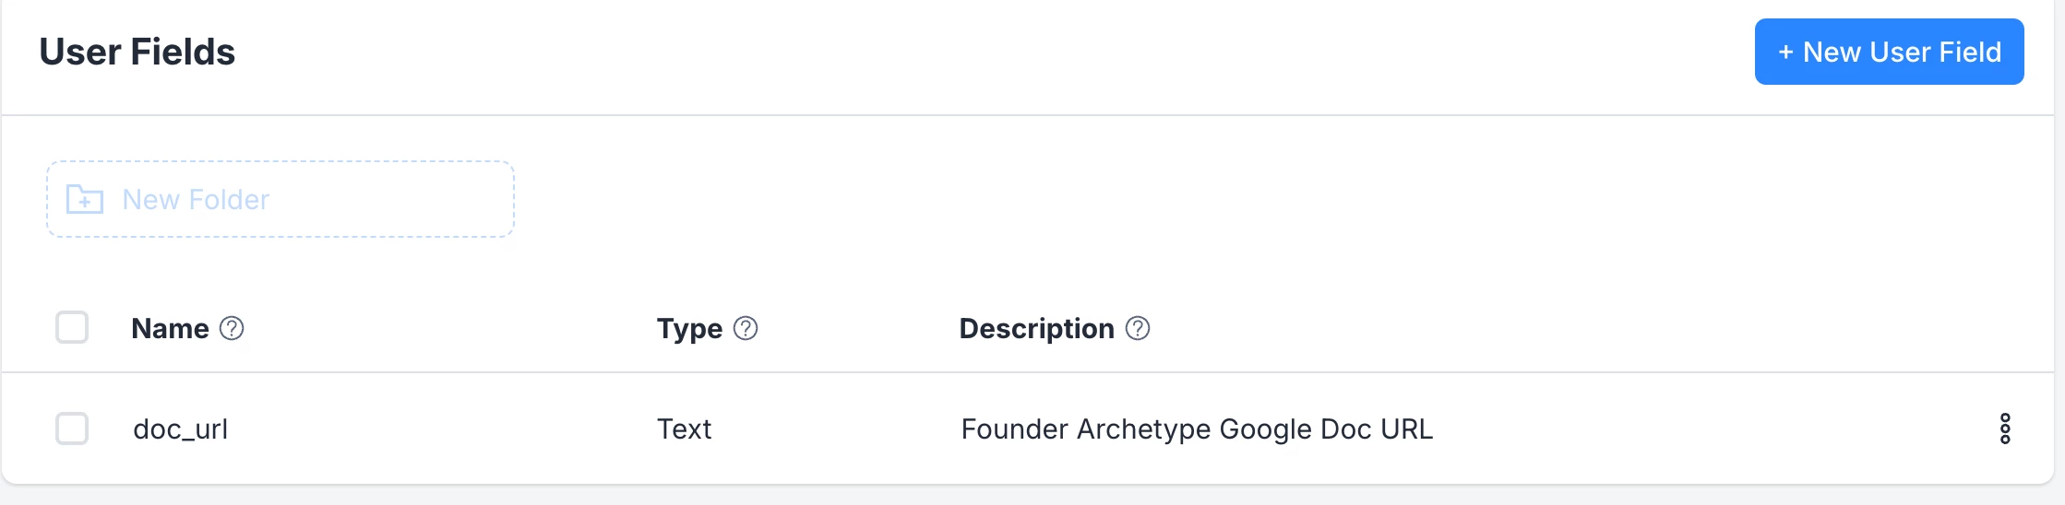2065x505 pixels.
Task: Click the Founder Archetype Google Doc URL description
Action: [x=1196, y=429]
